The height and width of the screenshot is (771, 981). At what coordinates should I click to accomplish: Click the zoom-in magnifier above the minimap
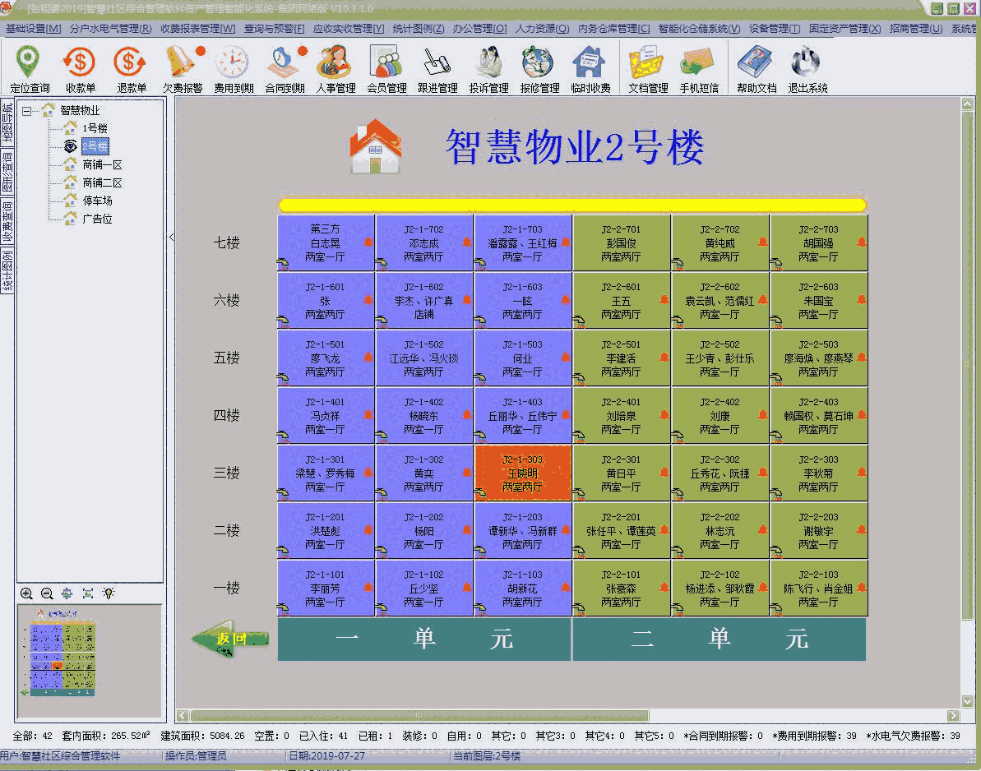pos(26,593)
